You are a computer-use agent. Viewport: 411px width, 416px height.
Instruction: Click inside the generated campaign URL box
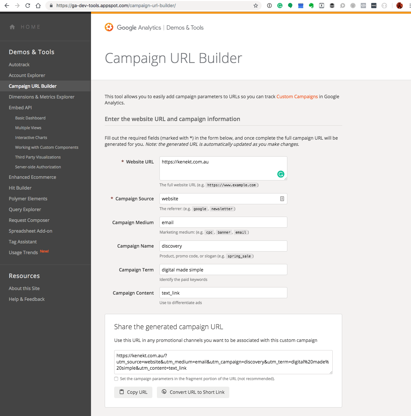(x=223, y=362)
